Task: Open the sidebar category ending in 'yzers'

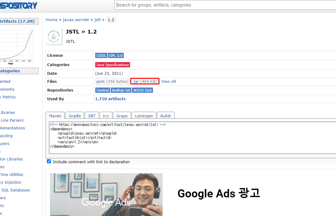Action: (x=5, y=143)
